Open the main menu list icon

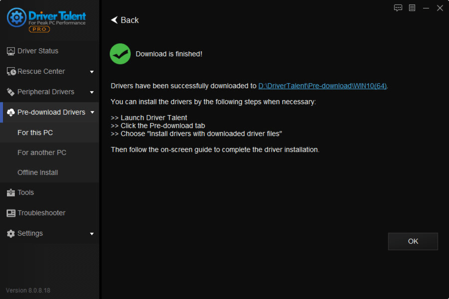(412, 8)
